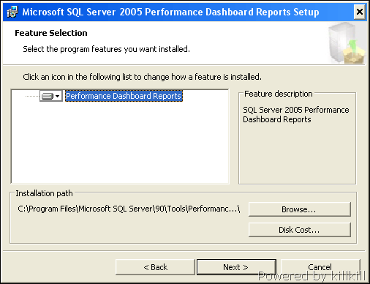The image size is (370, 284).
Task: Close the setup dialog window
Action: pos(360,12)
